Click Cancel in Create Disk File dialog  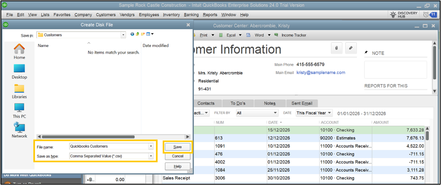coord(177,156)
